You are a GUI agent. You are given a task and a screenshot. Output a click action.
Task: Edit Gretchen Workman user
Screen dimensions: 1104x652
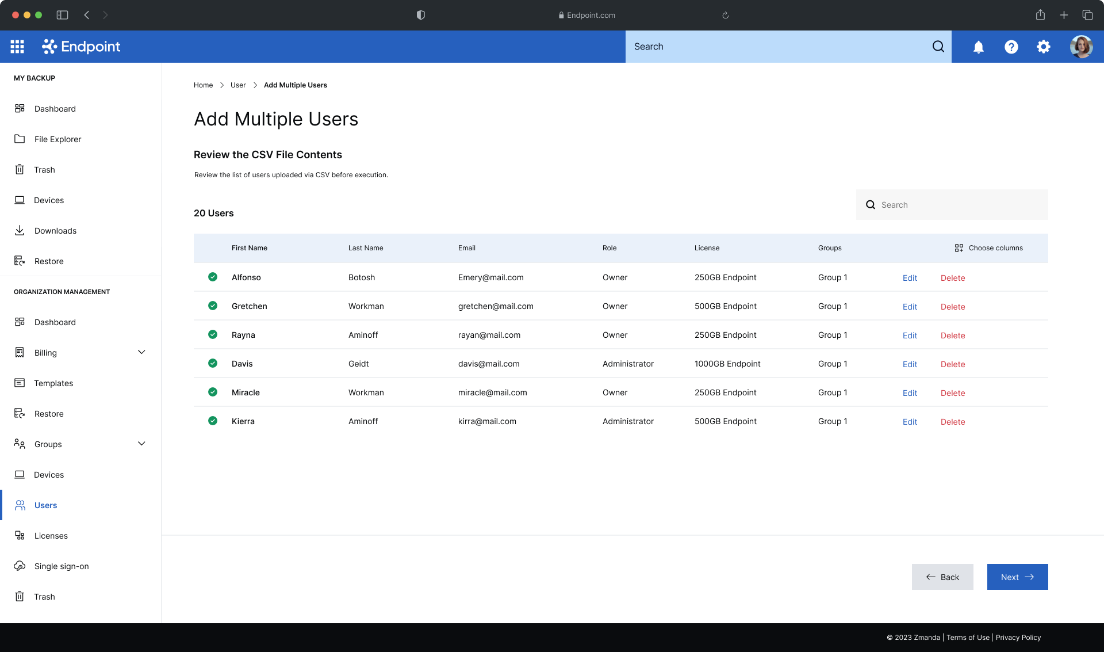910,307
